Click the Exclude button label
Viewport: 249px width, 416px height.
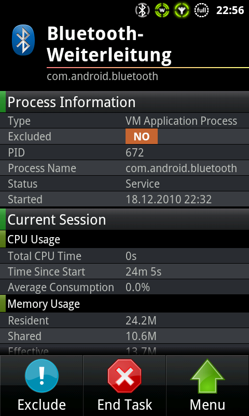click(x=41, y=405)
